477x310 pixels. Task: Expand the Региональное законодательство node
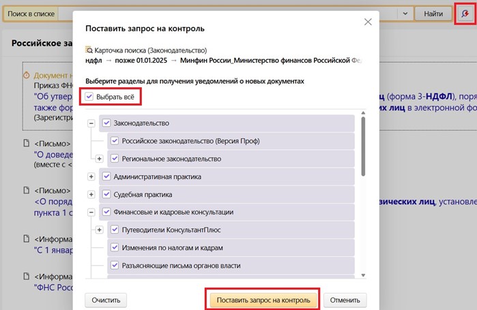(x=100, y=159)
